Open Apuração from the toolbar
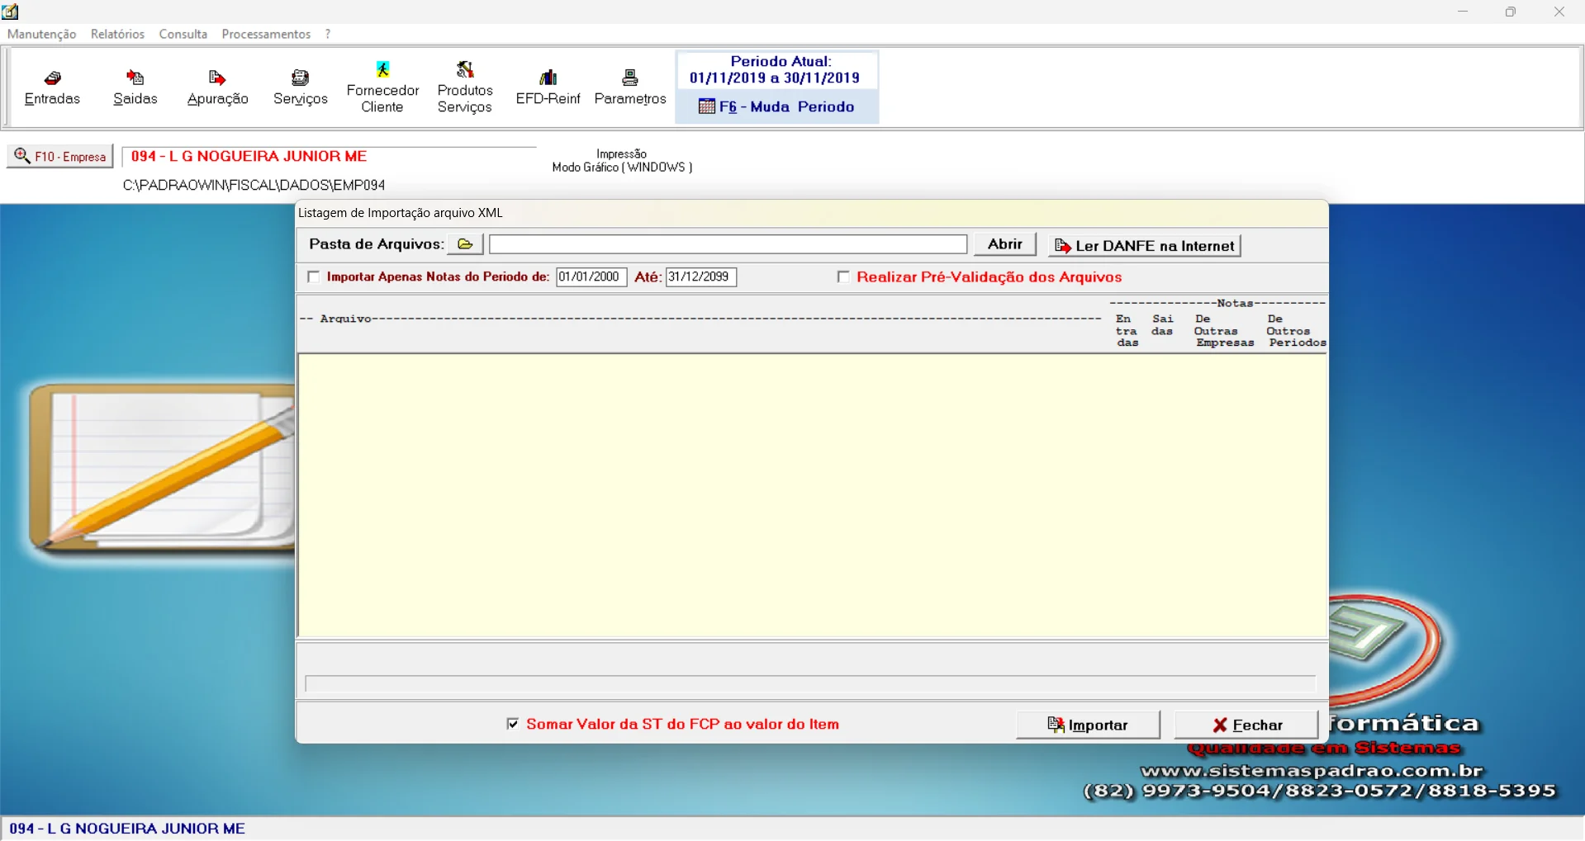Viewport: 1585px width, 841px height. click(217, 87)
